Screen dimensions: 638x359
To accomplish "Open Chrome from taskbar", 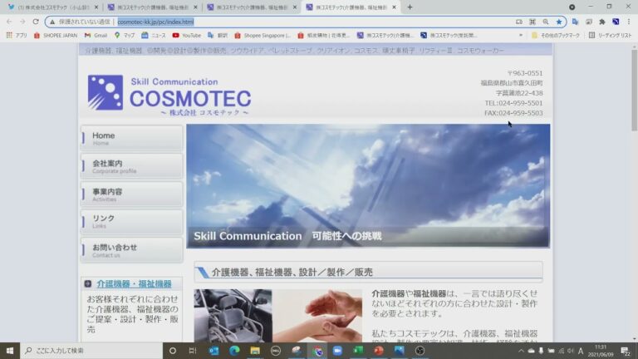I will (318, 351).
